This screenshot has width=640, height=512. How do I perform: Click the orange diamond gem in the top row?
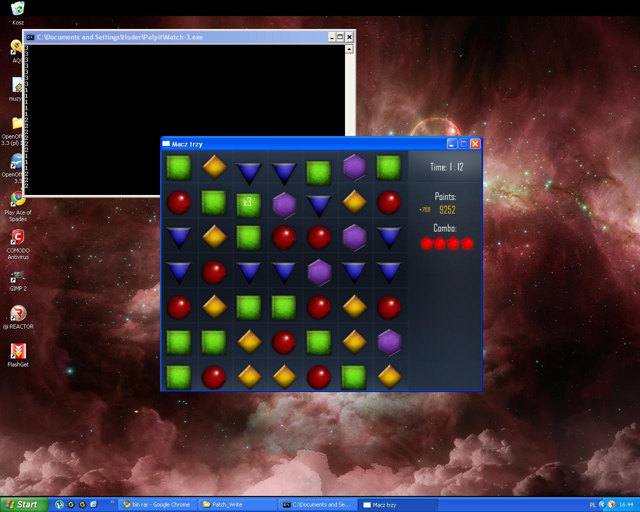(x=214, y=167)
